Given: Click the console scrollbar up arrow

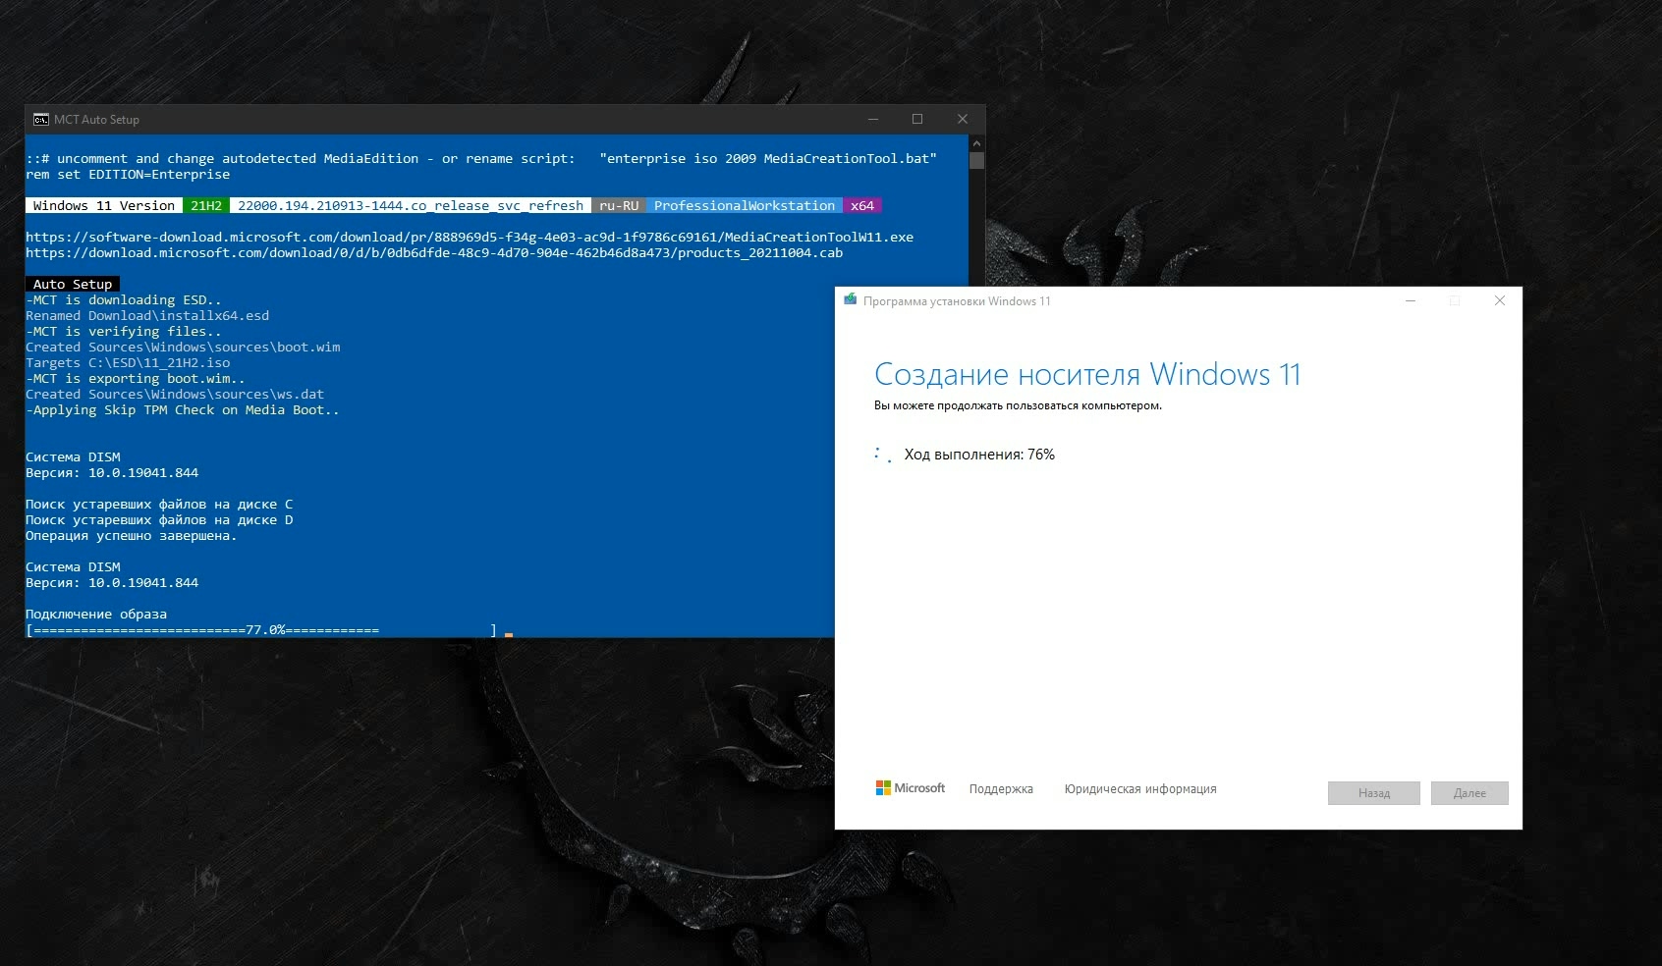Looking at the screenshot, I should 976,143.
